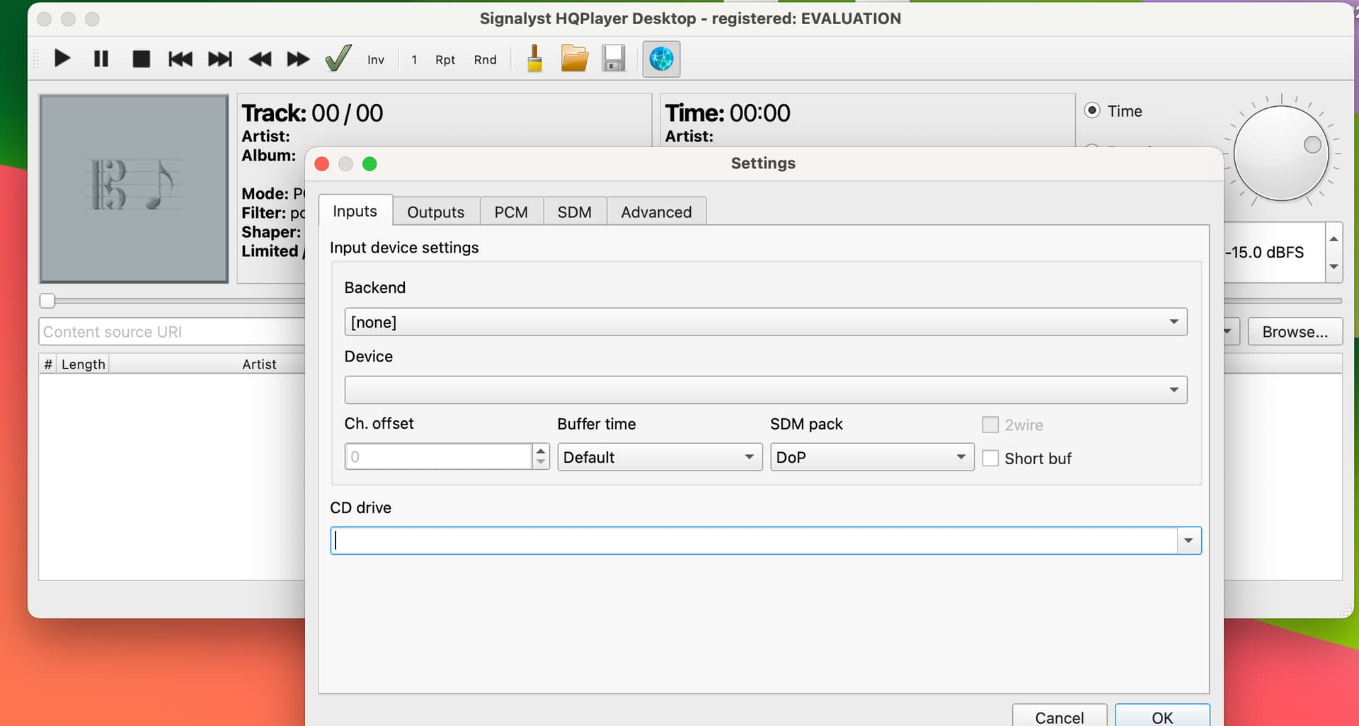
Task: Confirm settings with OK
Action: coord(1162,716)
